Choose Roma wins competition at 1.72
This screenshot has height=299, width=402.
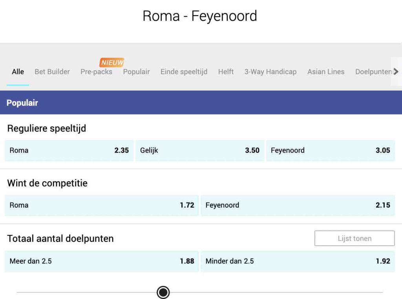(102, 205)
